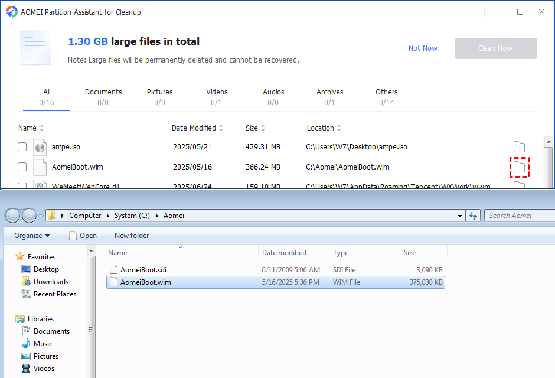Click the Documents library icon
Image resolution: width=555 pixels, height=378 pixels.
(x=26, y=331)
